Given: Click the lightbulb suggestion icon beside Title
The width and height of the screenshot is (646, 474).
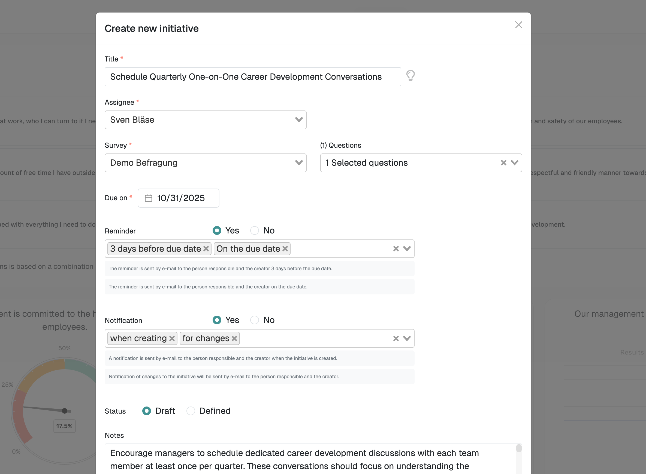Looking at the screenshot, I should click(x=410, y=76).
